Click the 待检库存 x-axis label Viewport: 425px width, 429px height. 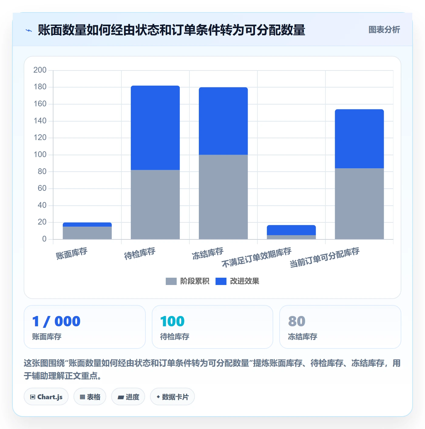tap(140, 253)
